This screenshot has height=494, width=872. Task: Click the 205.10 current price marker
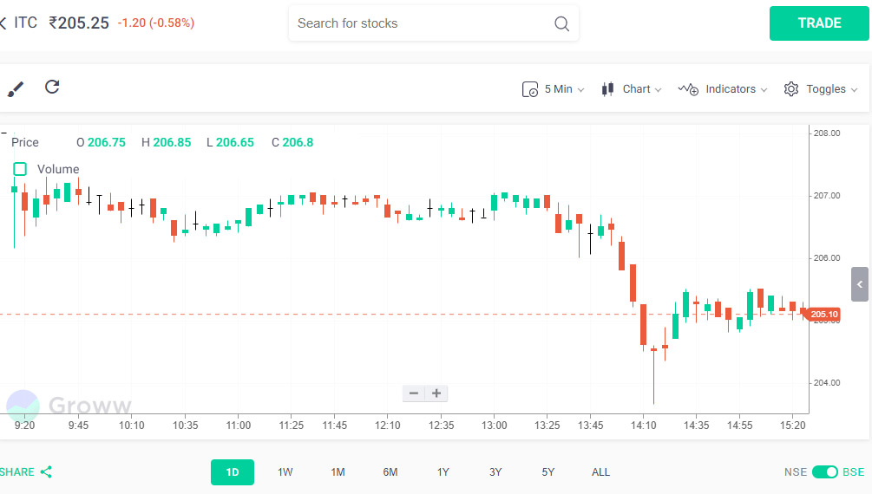[x=823, y=315]
